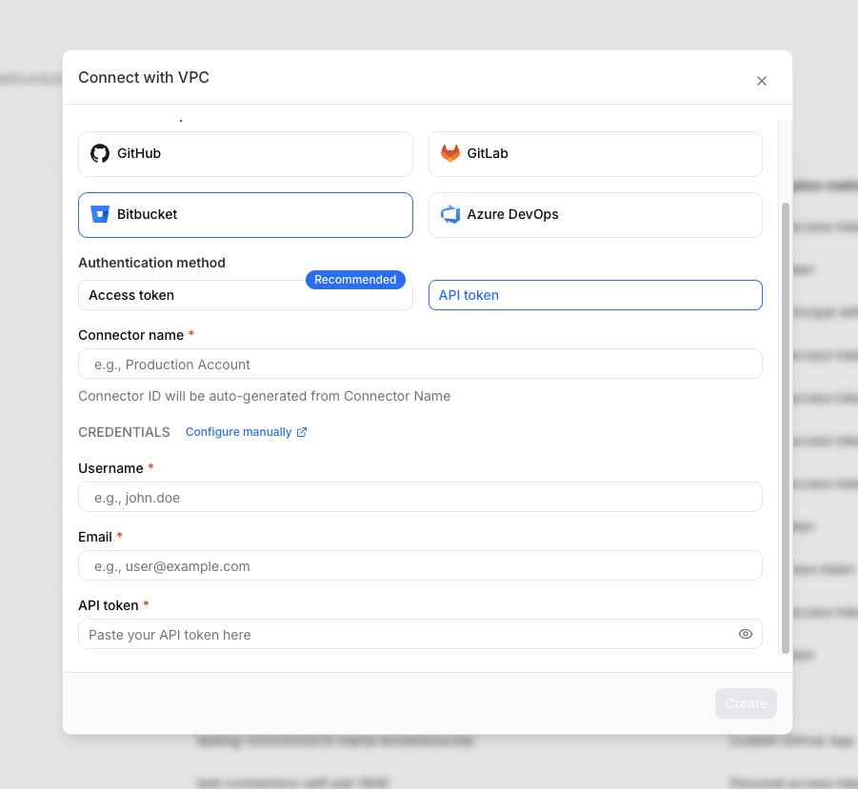
Task: Select the Bitbucket provider card
Action: pyautogui.click(x=245, y=215)
